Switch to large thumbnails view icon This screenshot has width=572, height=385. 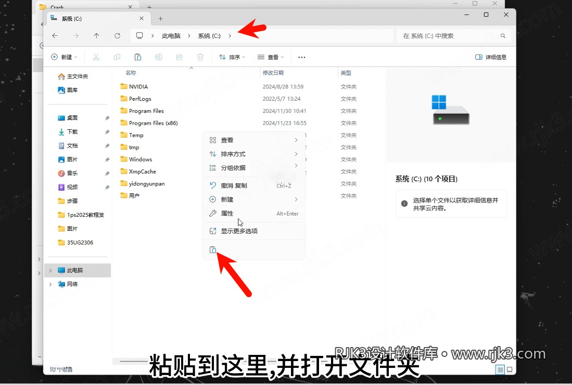pyautogui.click(x=510, y=370)
